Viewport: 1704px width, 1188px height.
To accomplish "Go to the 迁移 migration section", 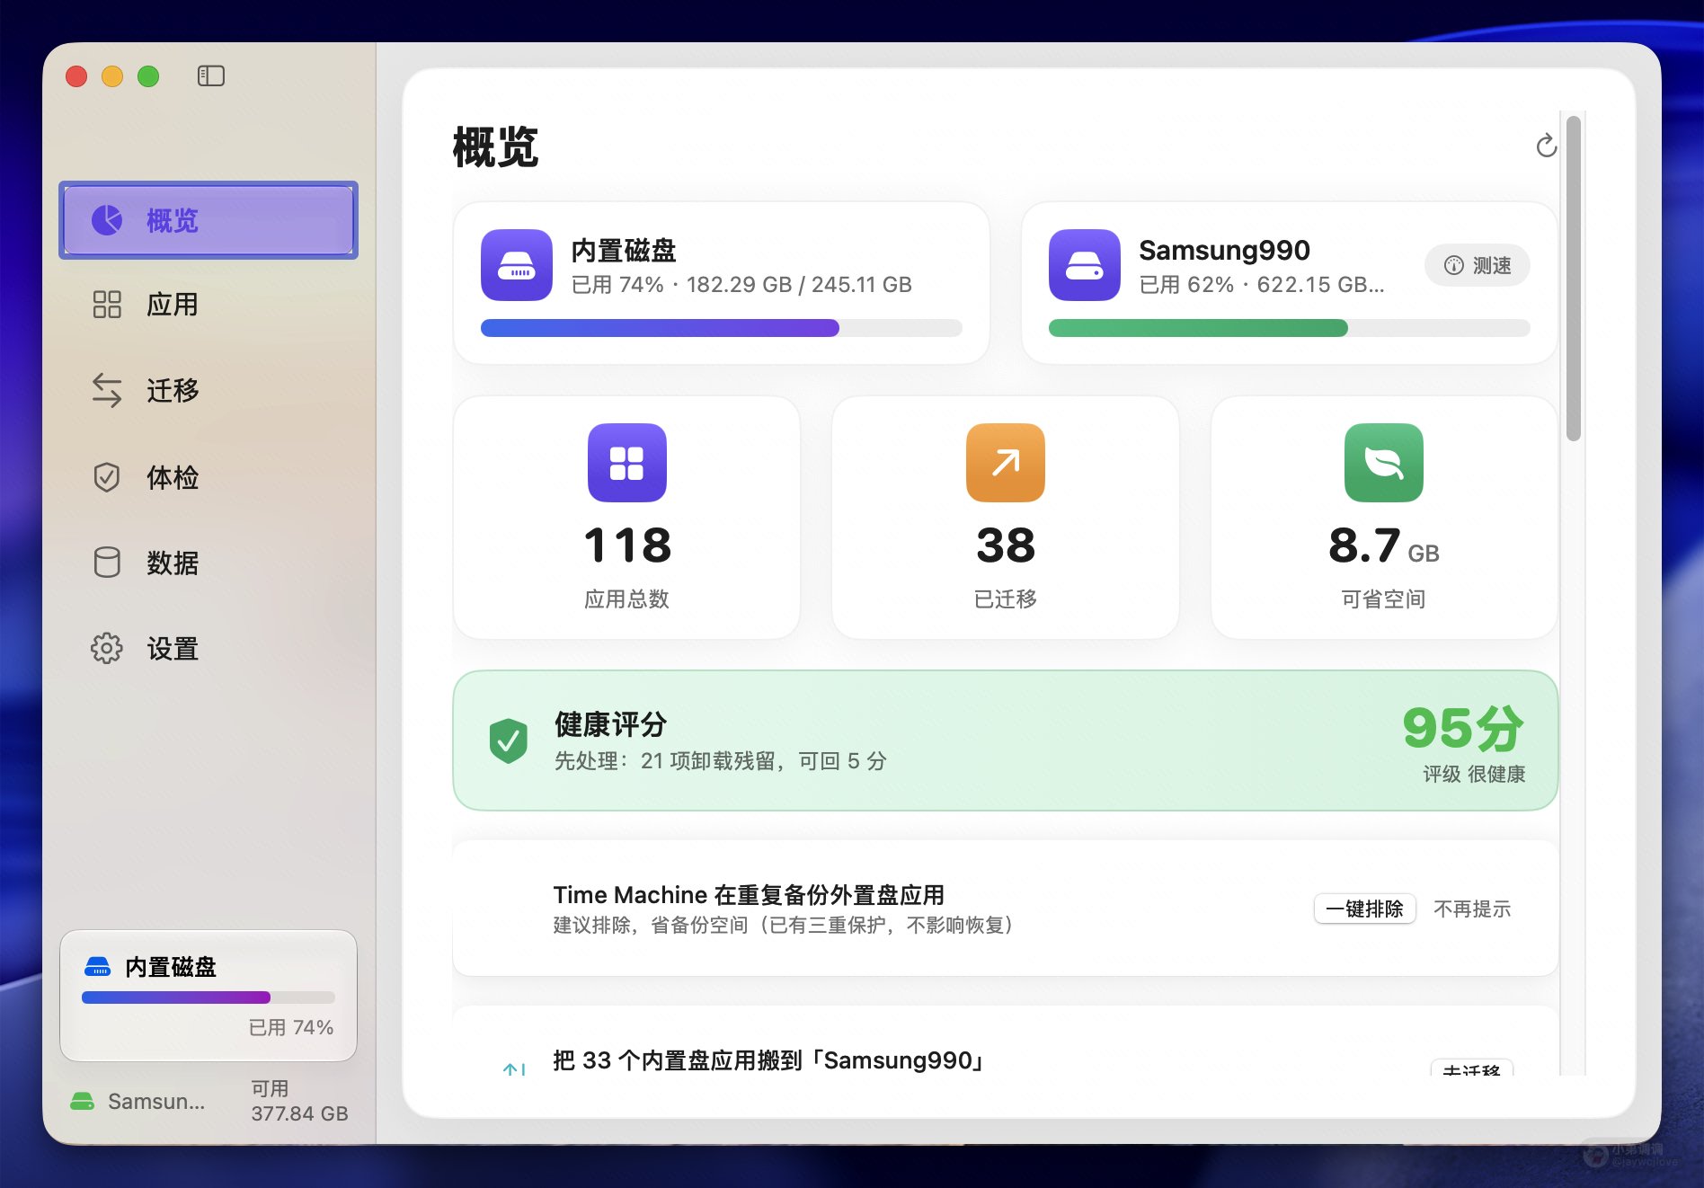I will pyautogui.click(x=209, y=390).
